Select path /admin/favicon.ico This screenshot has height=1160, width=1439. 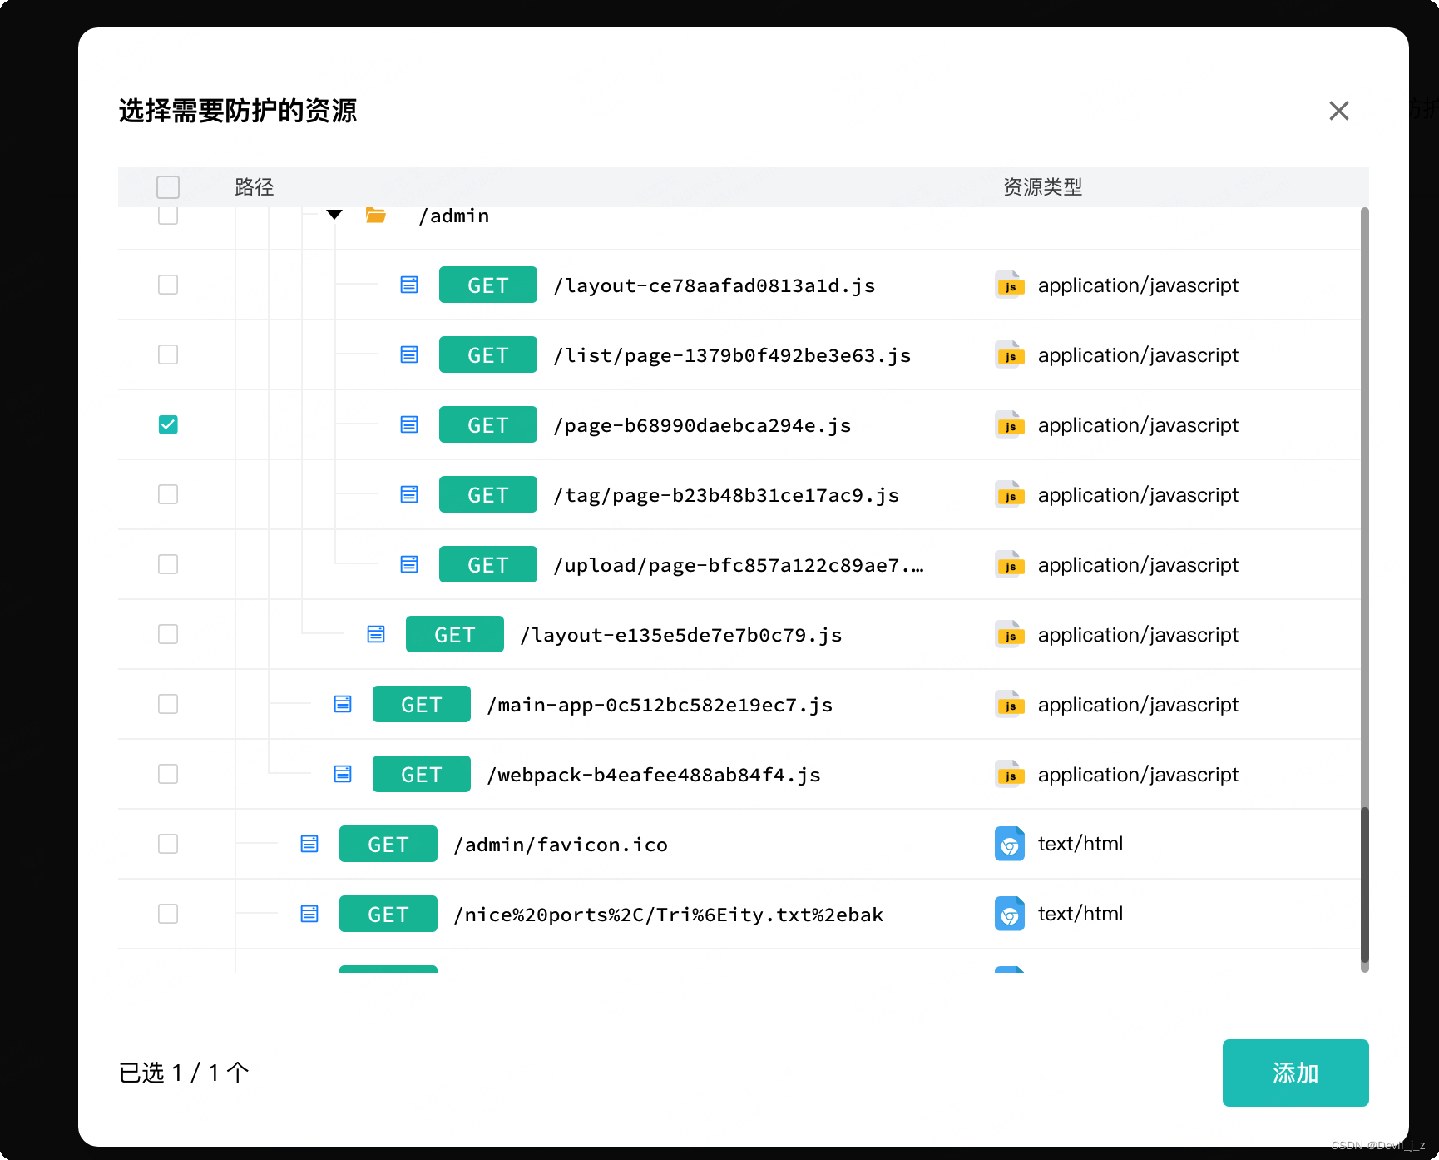[x=561, y=845]
